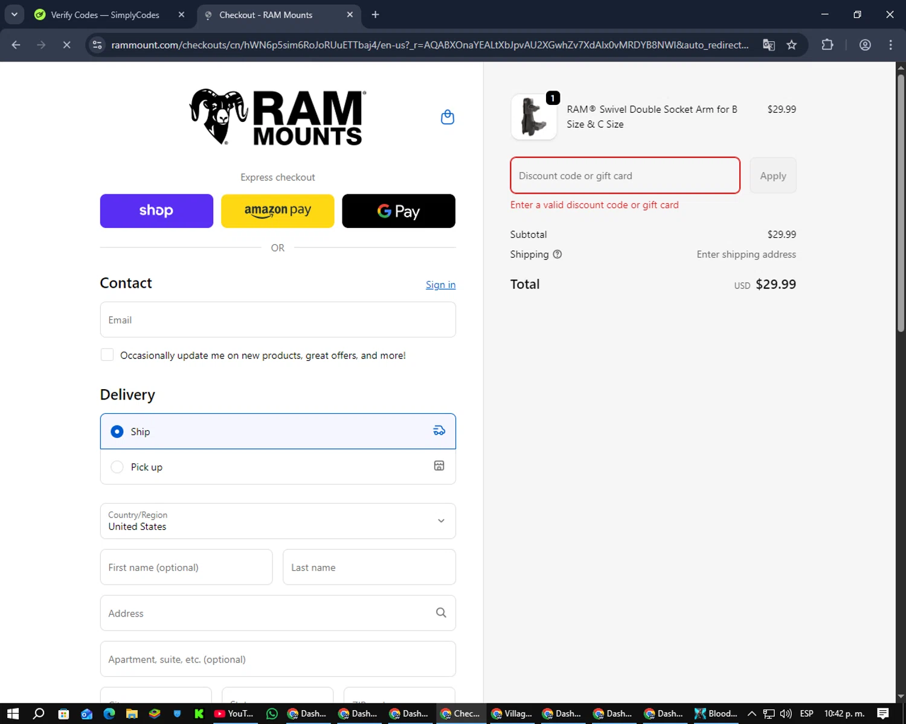Open the cart bag icon next to logo
This screenshot has width=906, height=724.
pos(448,117)
